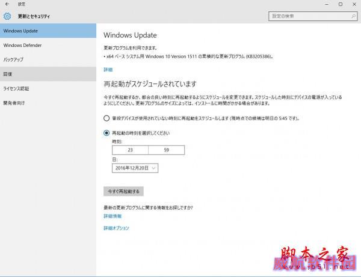Image resolution: width=361 pixels, height=277 pixels.
Task: Click the 再起動がスケジュールされています heading
Action: click(150, 84)
